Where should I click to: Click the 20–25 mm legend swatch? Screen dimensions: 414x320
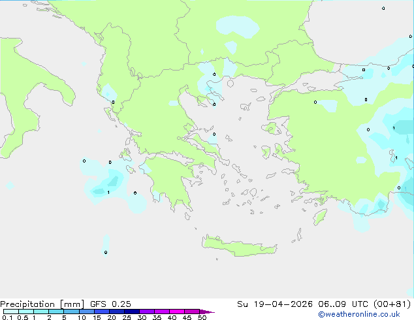pyautogui.click(x=116, y=312)
